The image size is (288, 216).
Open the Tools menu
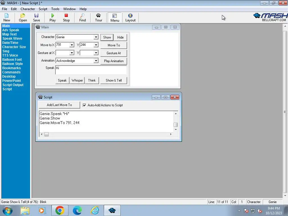click(x=55, y=9)
